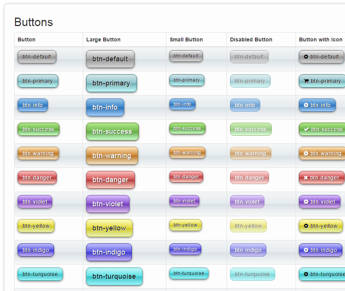Click the gear icon on the btn-default icon button

click(x=306, y=57)
